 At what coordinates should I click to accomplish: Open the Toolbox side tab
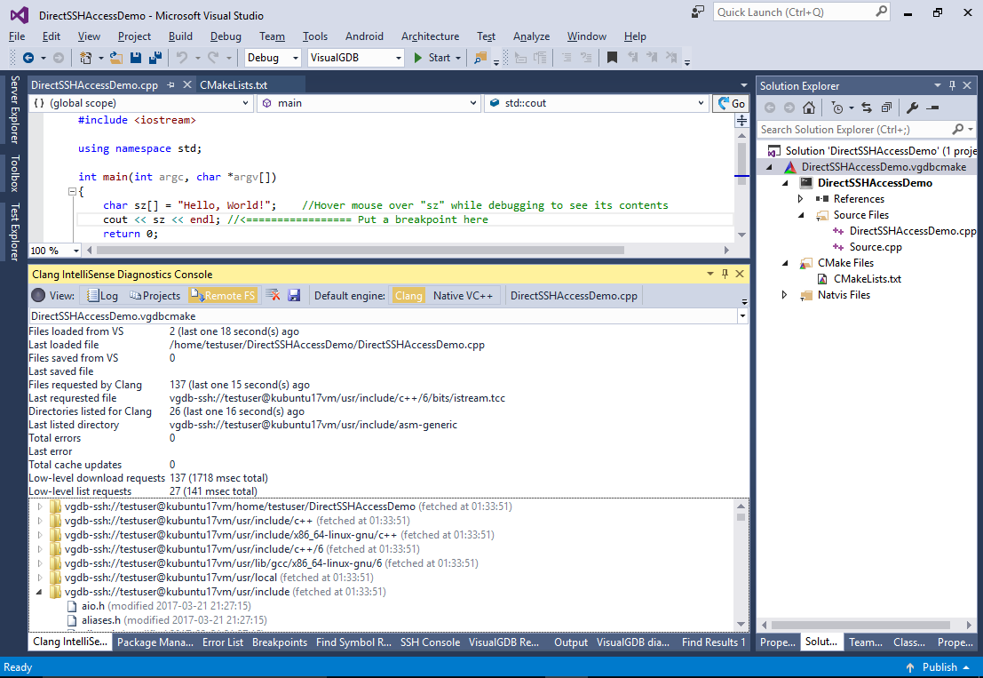pyautogui.click(x=15, y=173)
